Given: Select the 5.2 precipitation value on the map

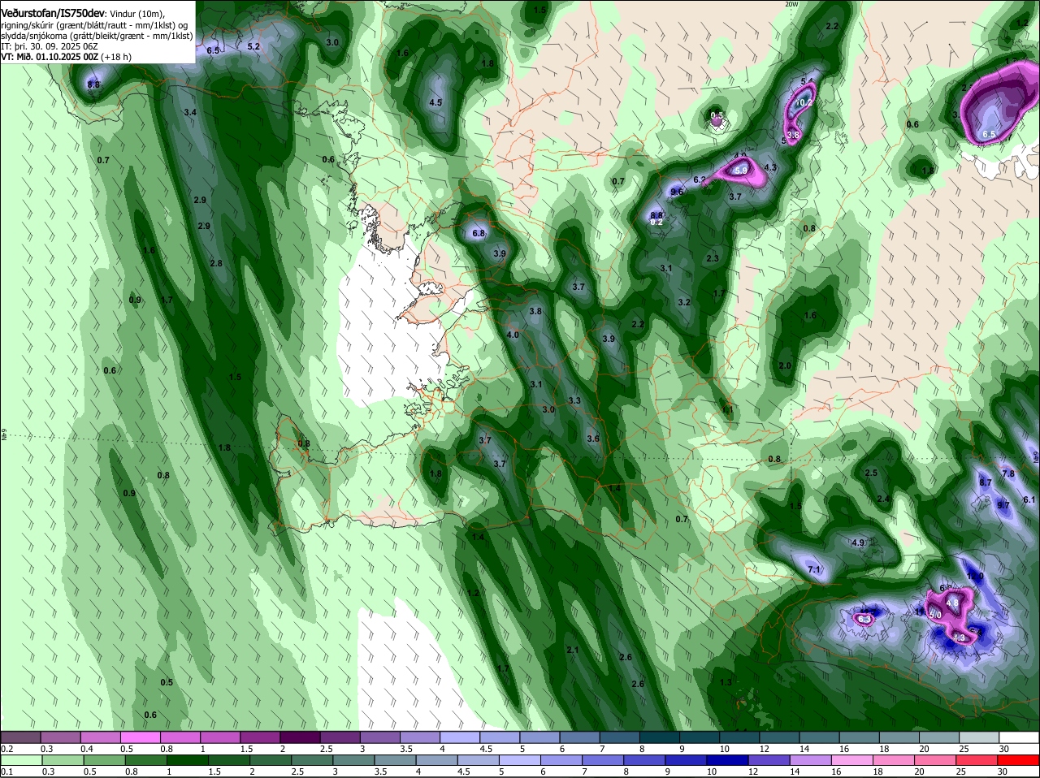Looking at the screenshot, I should click(253, 46).
